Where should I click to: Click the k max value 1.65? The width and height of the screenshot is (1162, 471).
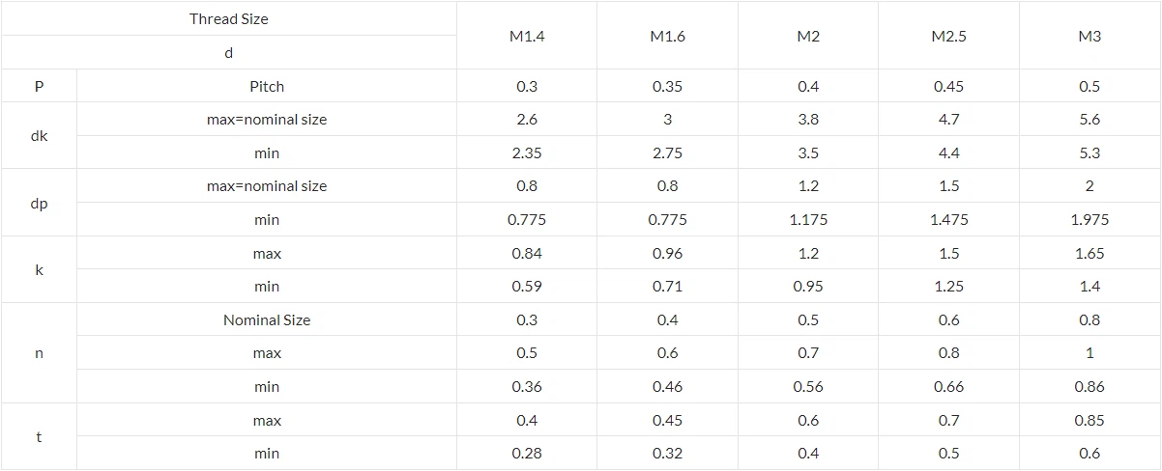click(1089, 254)
